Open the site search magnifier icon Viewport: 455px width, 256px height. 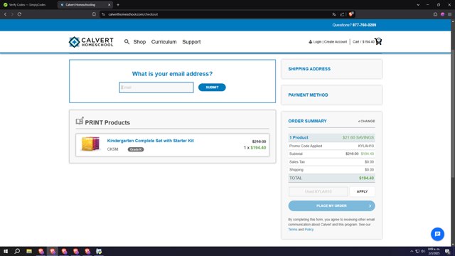tap(127, 42)
